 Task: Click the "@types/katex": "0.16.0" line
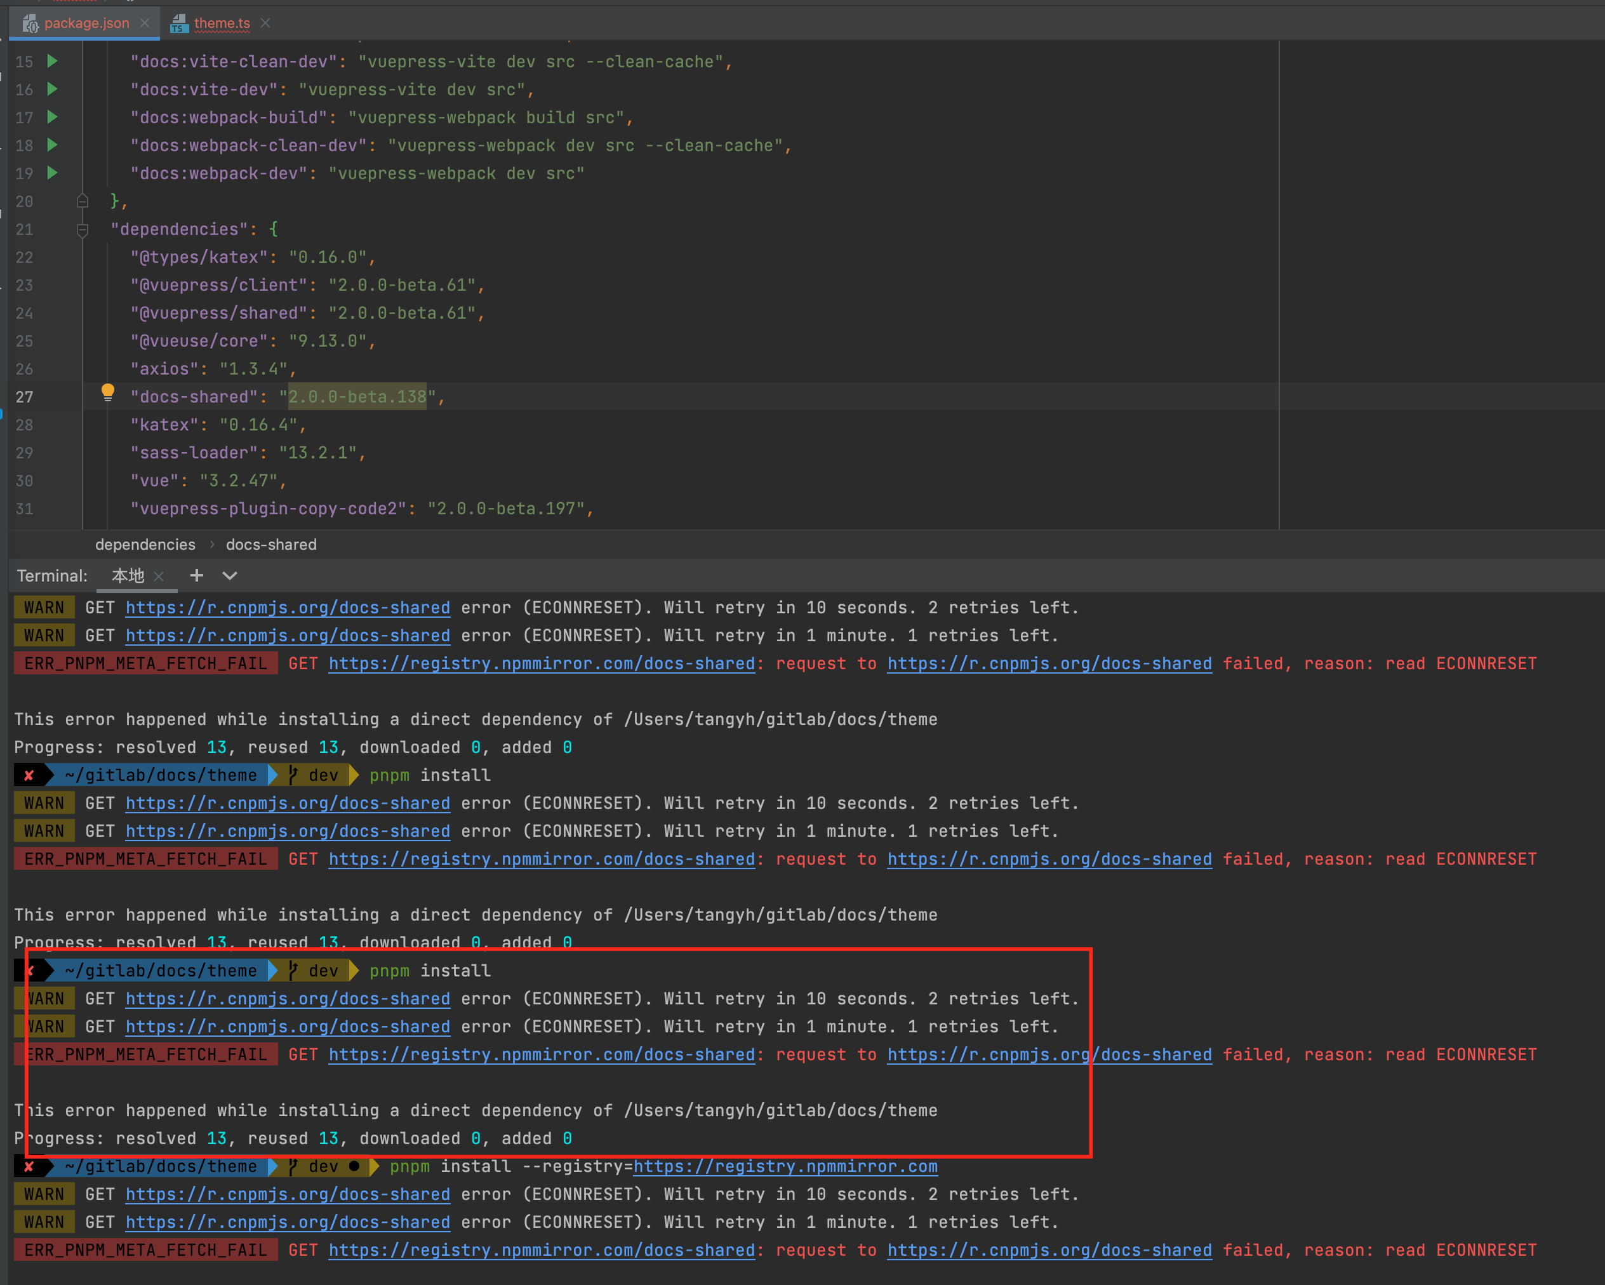[x=253, y=258]
